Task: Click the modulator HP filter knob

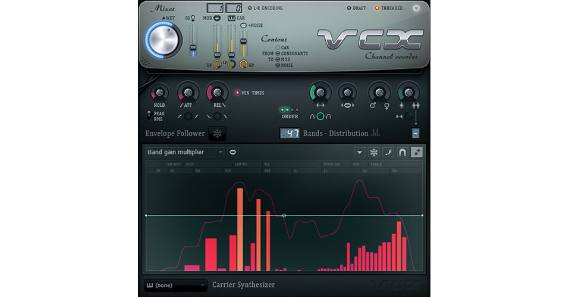Action: (x=218, y=64)
